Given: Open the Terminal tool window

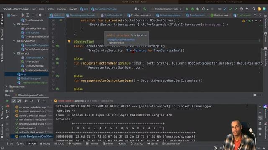Looking at the screenshot, I should [x=92, y=143].
